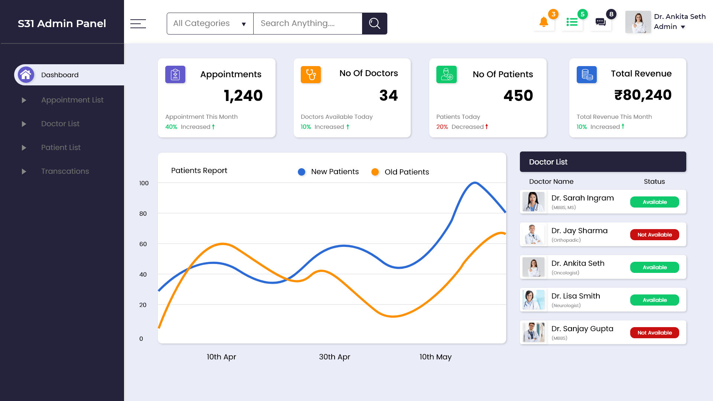Click 40% Increased appointment stat
Image resolution: width=713 pixels, height=401 pixels.
[190, 127]
